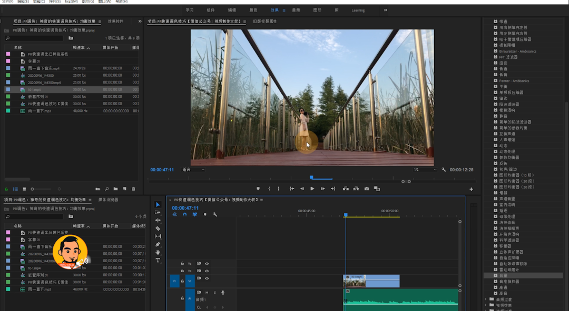Open the 学习 workspace
The height and width of the screenshot is (311, 569).
point(190,10)
